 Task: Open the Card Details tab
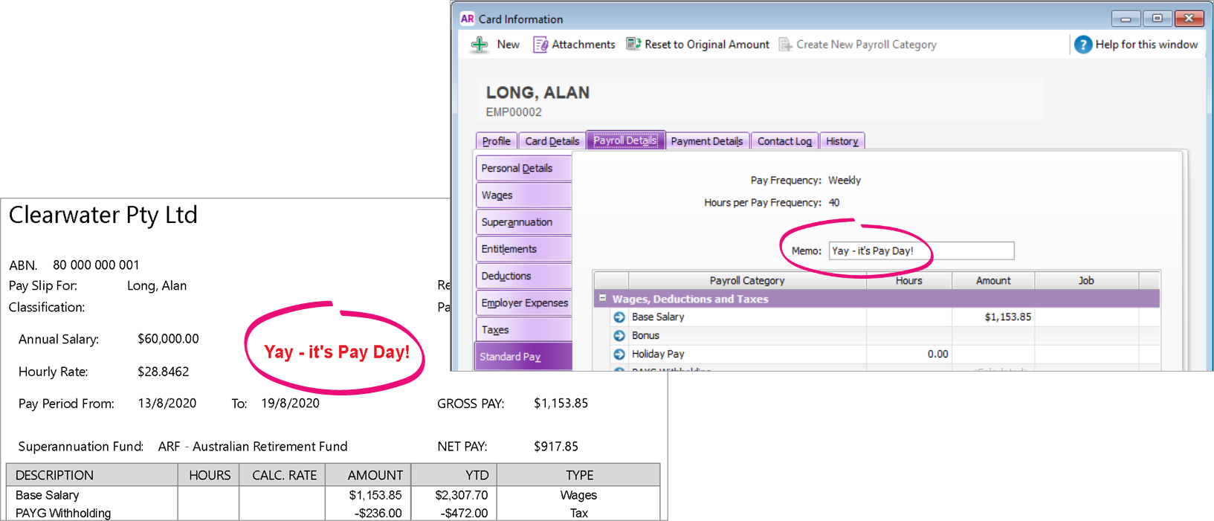(x=552, y=141)
